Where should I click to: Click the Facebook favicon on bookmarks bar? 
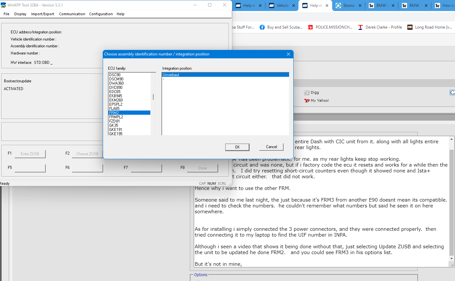[262, 27]
